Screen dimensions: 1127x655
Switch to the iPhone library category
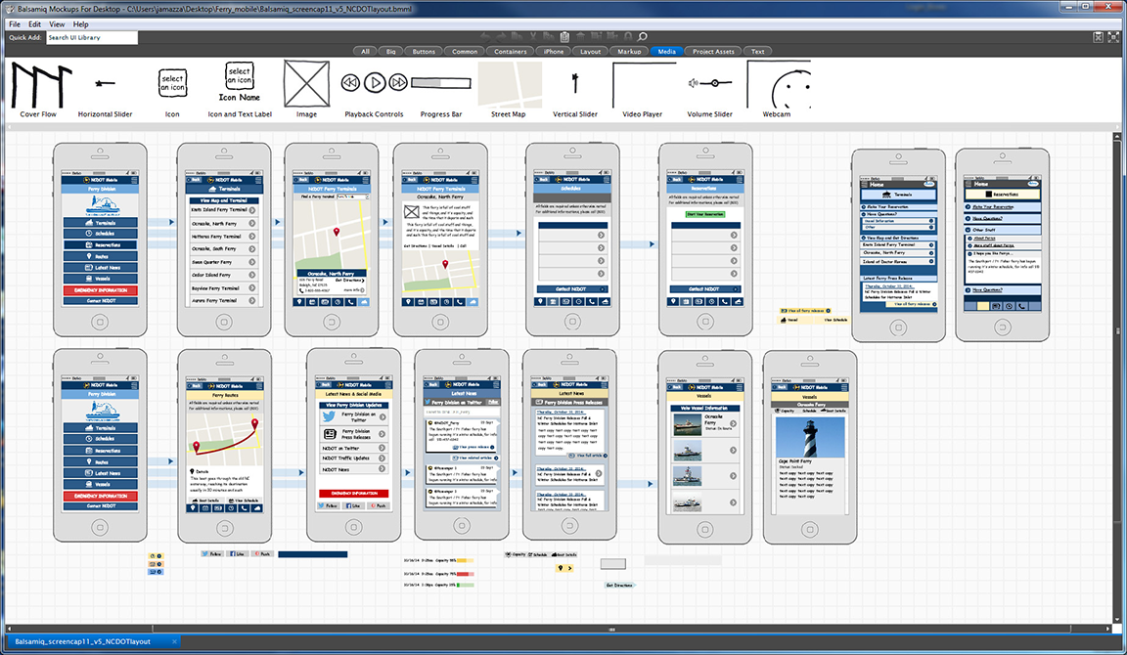coord(554,51)
